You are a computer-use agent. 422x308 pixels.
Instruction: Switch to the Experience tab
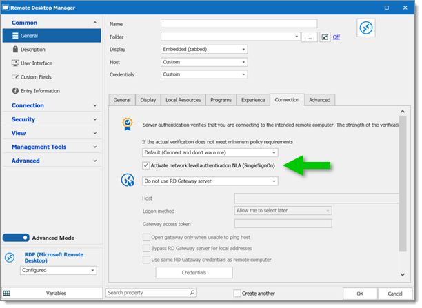[253, 100]
